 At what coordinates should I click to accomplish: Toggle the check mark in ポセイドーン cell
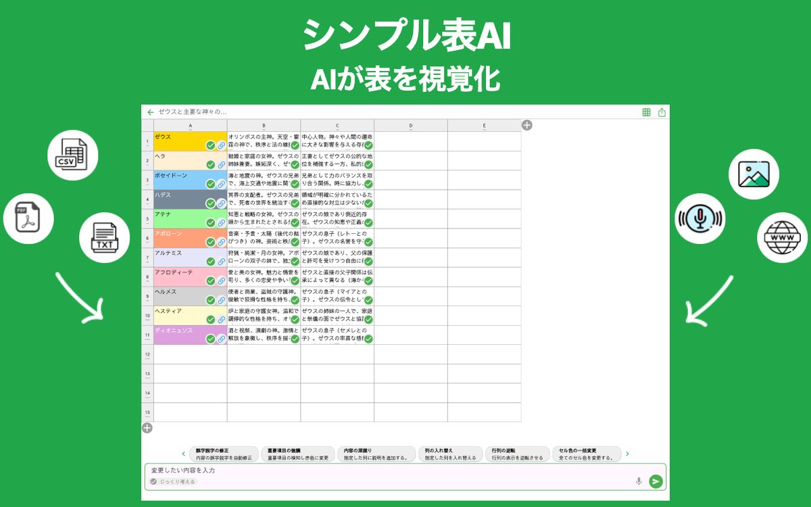pos(211,184)
